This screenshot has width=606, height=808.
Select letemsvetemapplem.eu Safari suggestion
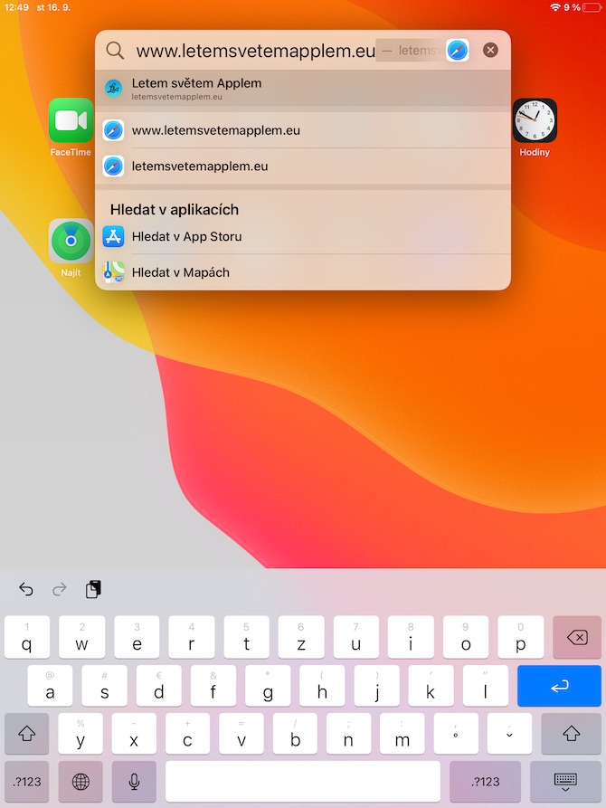tap(303, 166)
